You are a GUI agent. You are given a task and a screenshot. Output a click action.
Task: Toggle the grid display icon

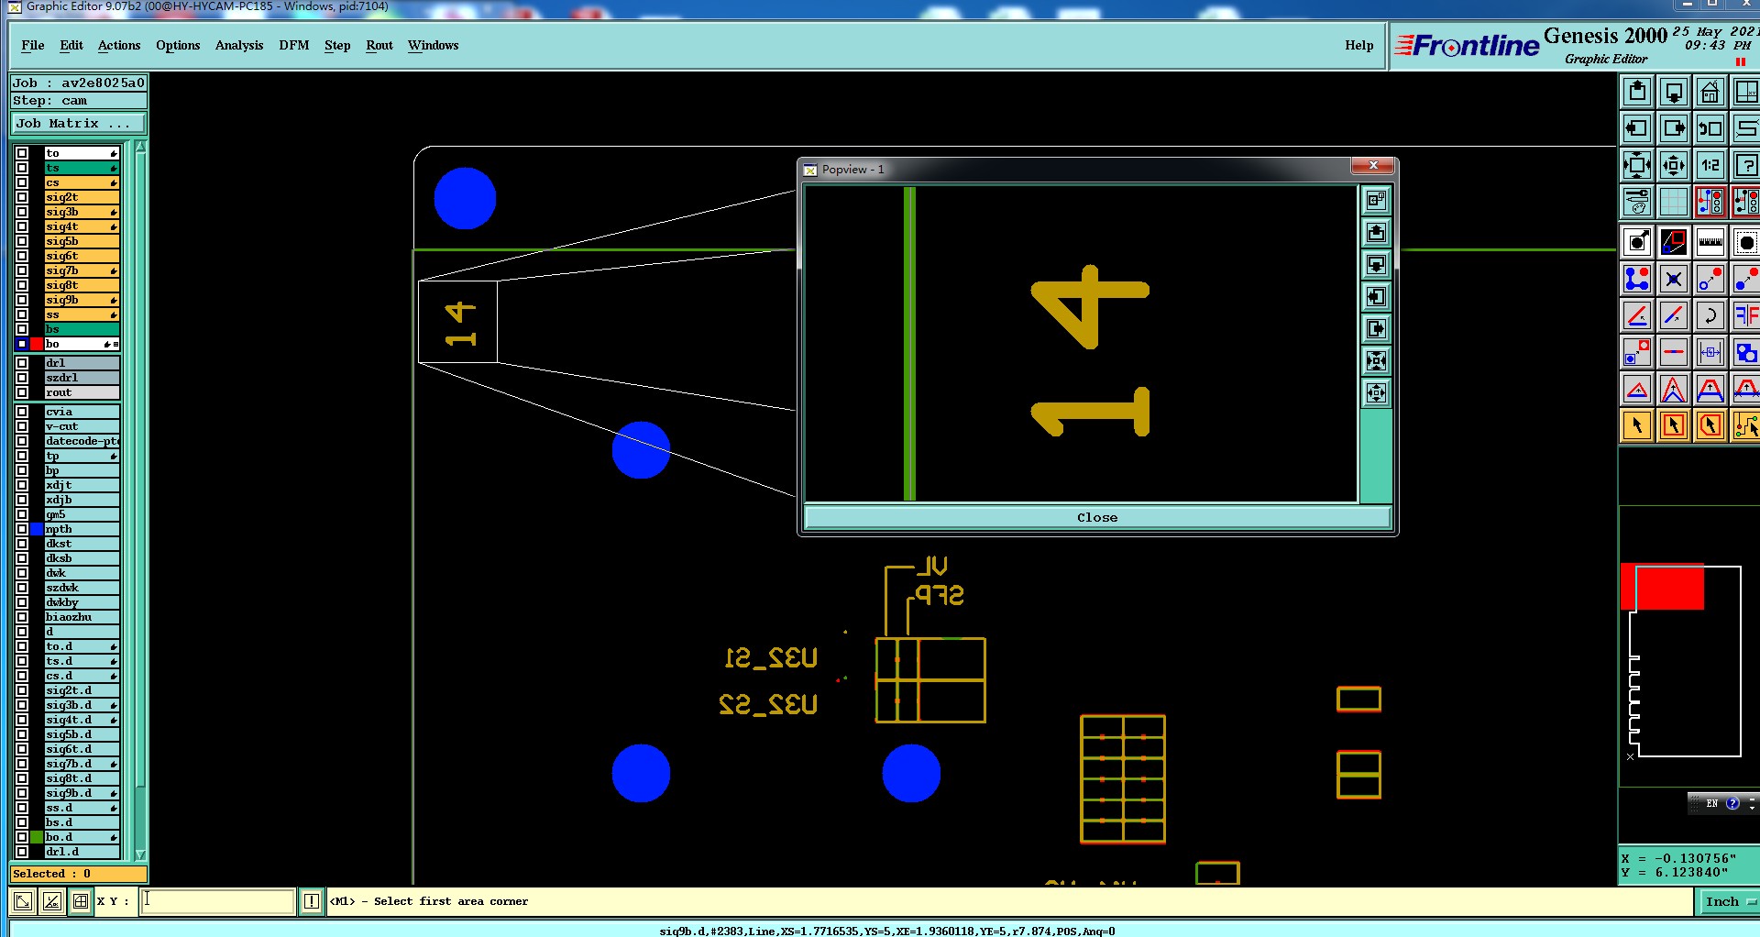coord(1674,202)
